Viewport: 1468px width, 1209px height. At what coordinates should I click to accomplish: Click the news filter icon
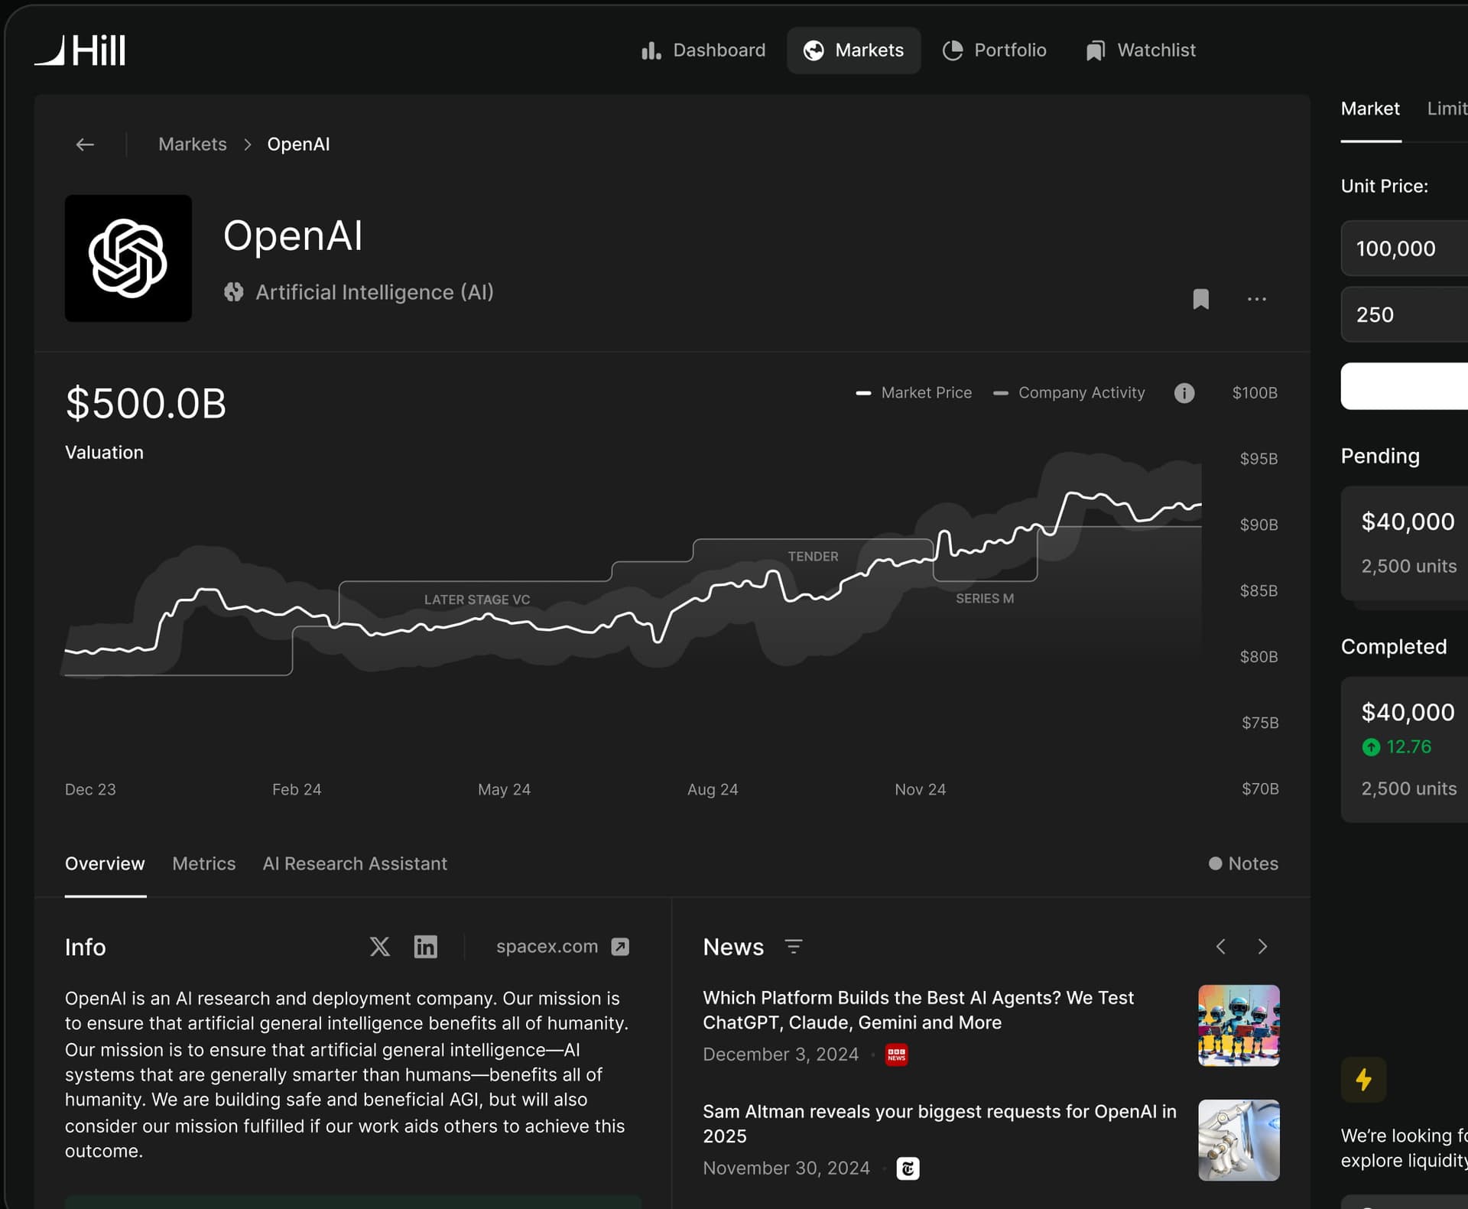coord(794,947)
